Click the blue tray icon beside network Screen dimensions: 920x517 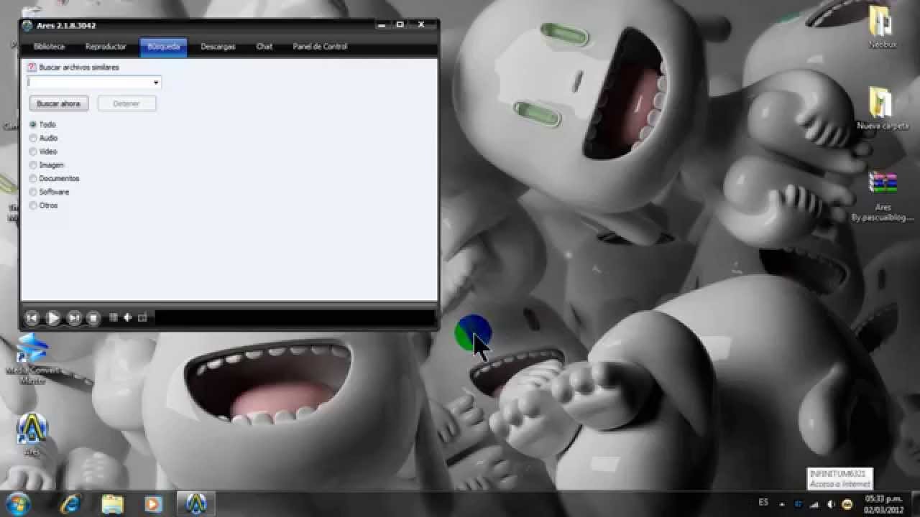pyautogui.click(x=799, y=504)
